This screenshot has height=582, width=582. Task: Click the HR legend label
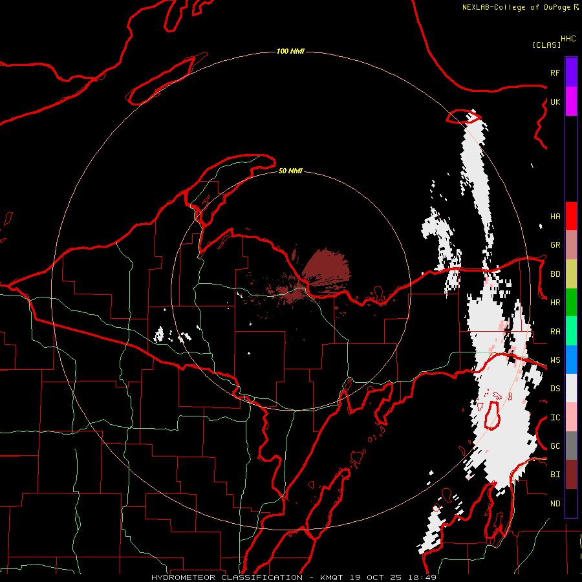tap(555, 303)
